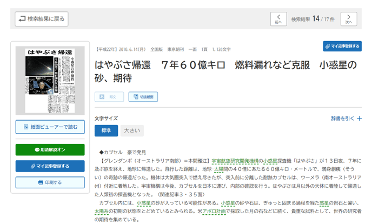This screenshot has height=224, width=372.
Task: Open 紙面ビューアーで読む viewer
Action: click(50, 127)
